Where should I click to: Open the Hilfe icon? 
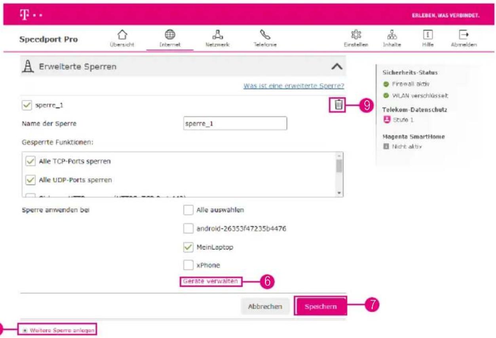click(x=428, y=35)
